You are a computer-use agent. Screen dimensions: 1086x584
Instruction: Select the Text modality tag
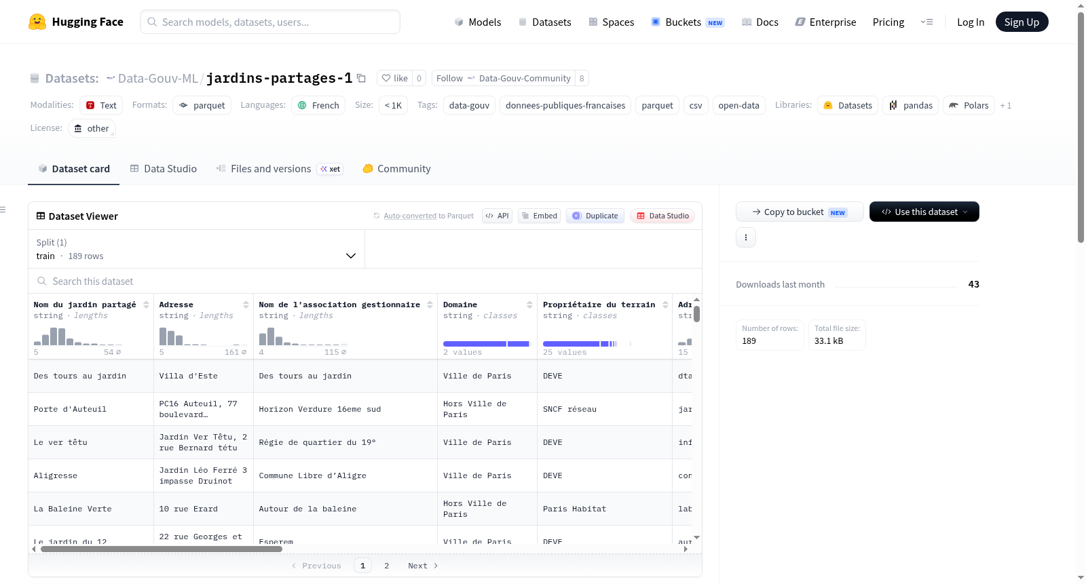coord(101,105)
